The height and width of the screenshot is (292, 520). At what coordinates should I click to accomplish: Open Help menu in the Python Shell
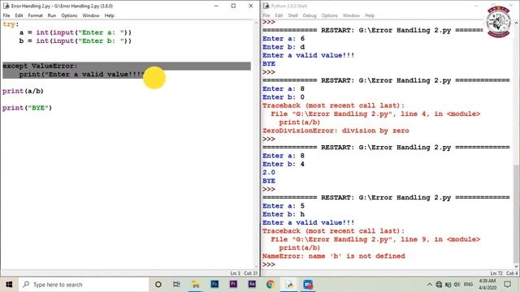click(370, 15)
